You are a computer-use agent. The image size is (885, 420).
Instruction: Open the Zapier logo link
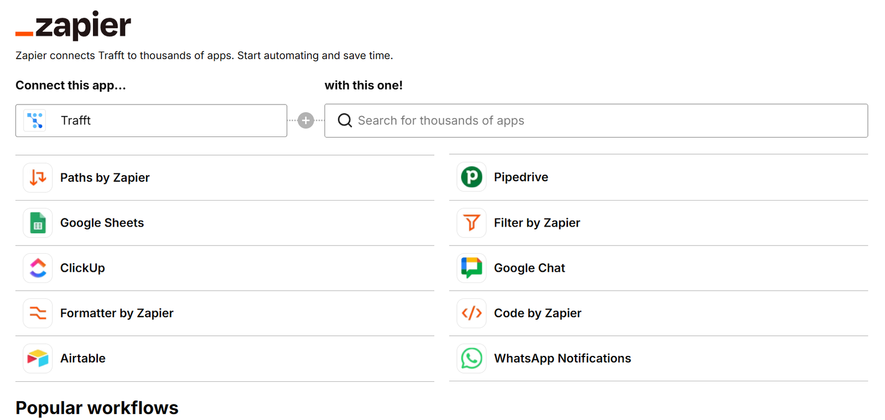coord(74,25)
